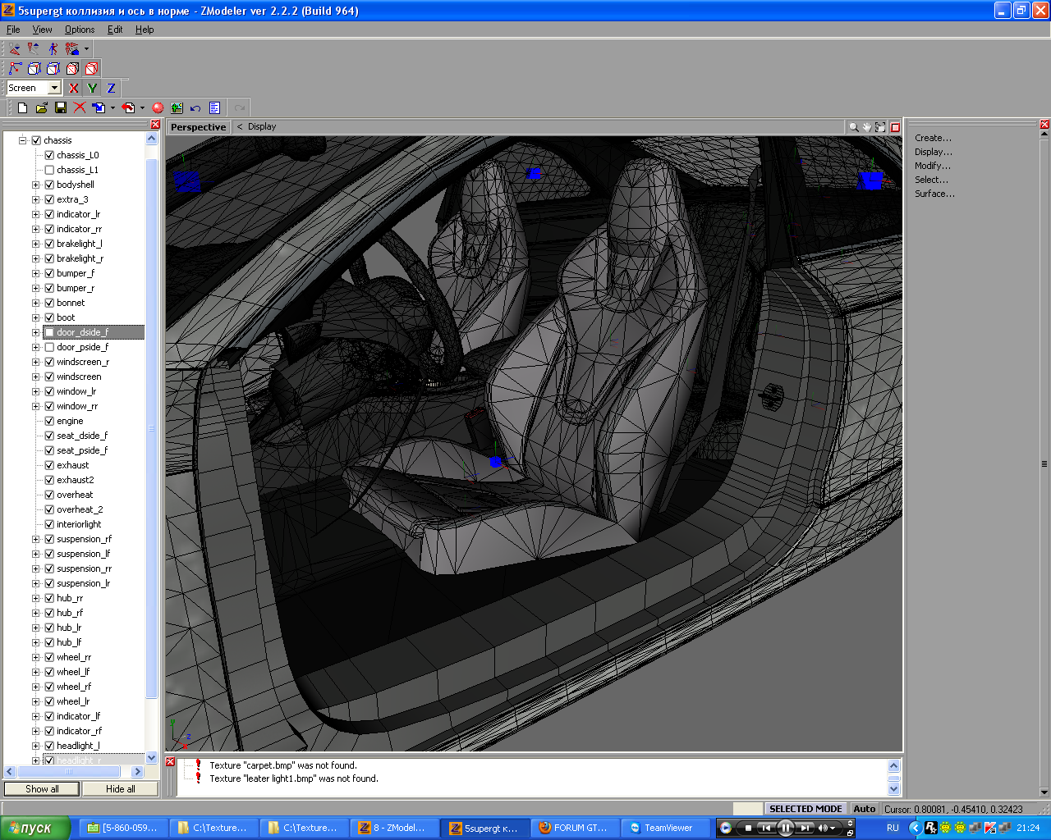Collapse the chassis root node
The height and width of the screenshot is (840, 1051).
[23, 140]
